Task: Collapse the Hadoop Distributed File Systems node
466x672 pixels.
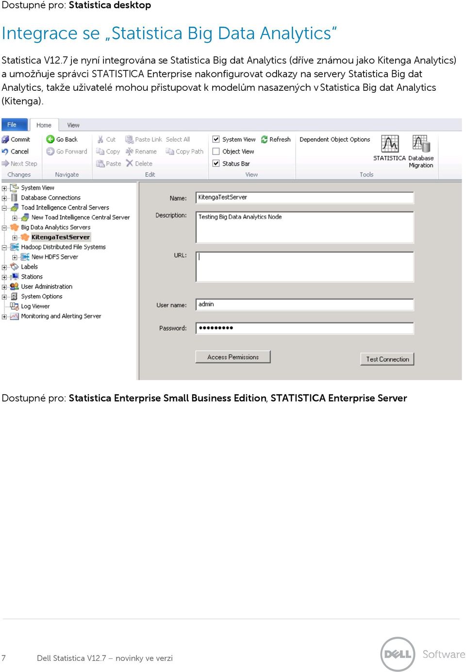Action: [4, 248]
